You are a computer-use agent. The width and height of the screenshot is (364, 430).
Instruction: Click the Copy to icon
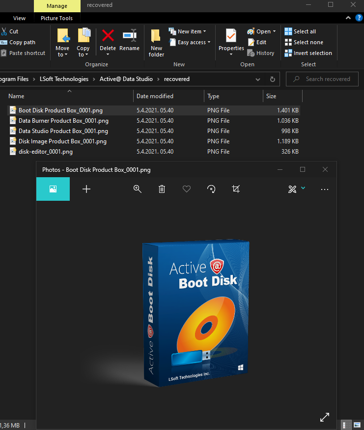[84, 35]
